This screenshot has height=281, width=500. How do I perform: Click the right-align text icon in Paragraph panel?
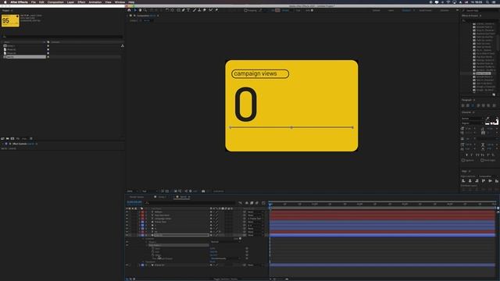[473, 105]
